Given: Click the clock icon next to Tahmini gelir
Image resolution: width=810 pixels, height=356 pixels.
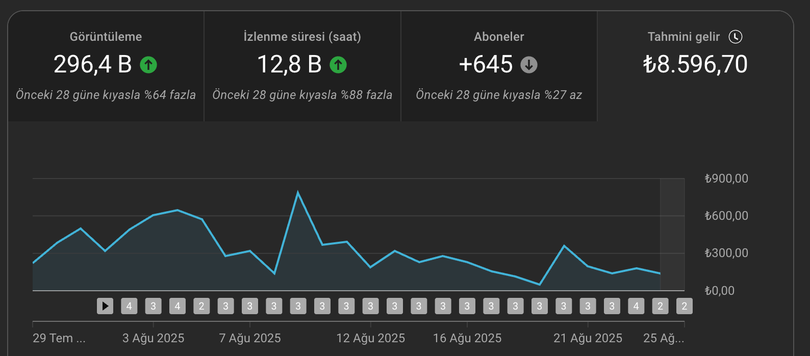Looking at the screenshot, I should (736, 37).
